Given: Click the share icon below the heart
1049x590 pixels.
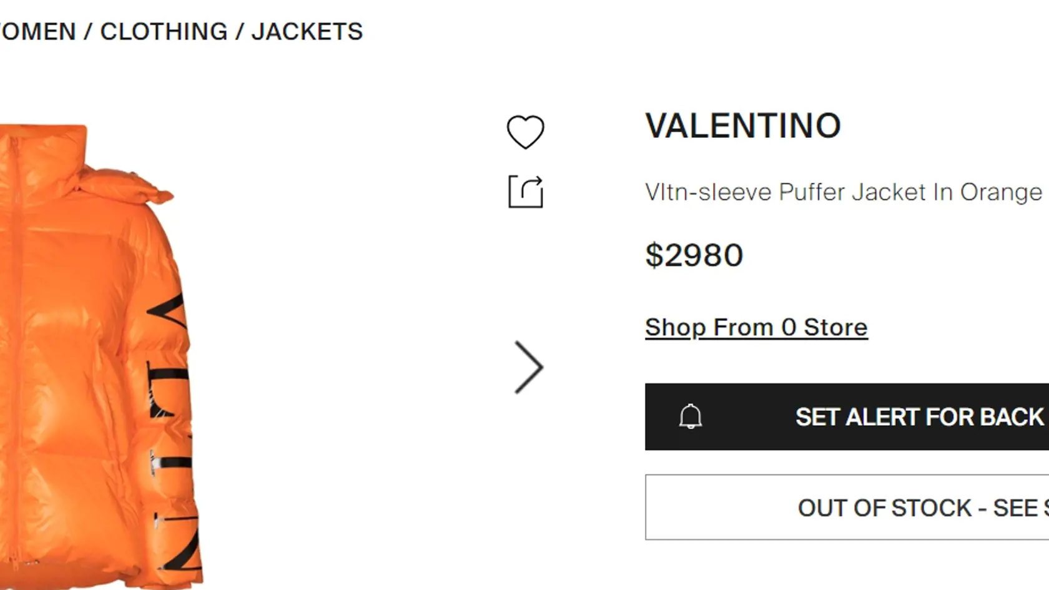Looking at the screenshot, I should (526, 191).
